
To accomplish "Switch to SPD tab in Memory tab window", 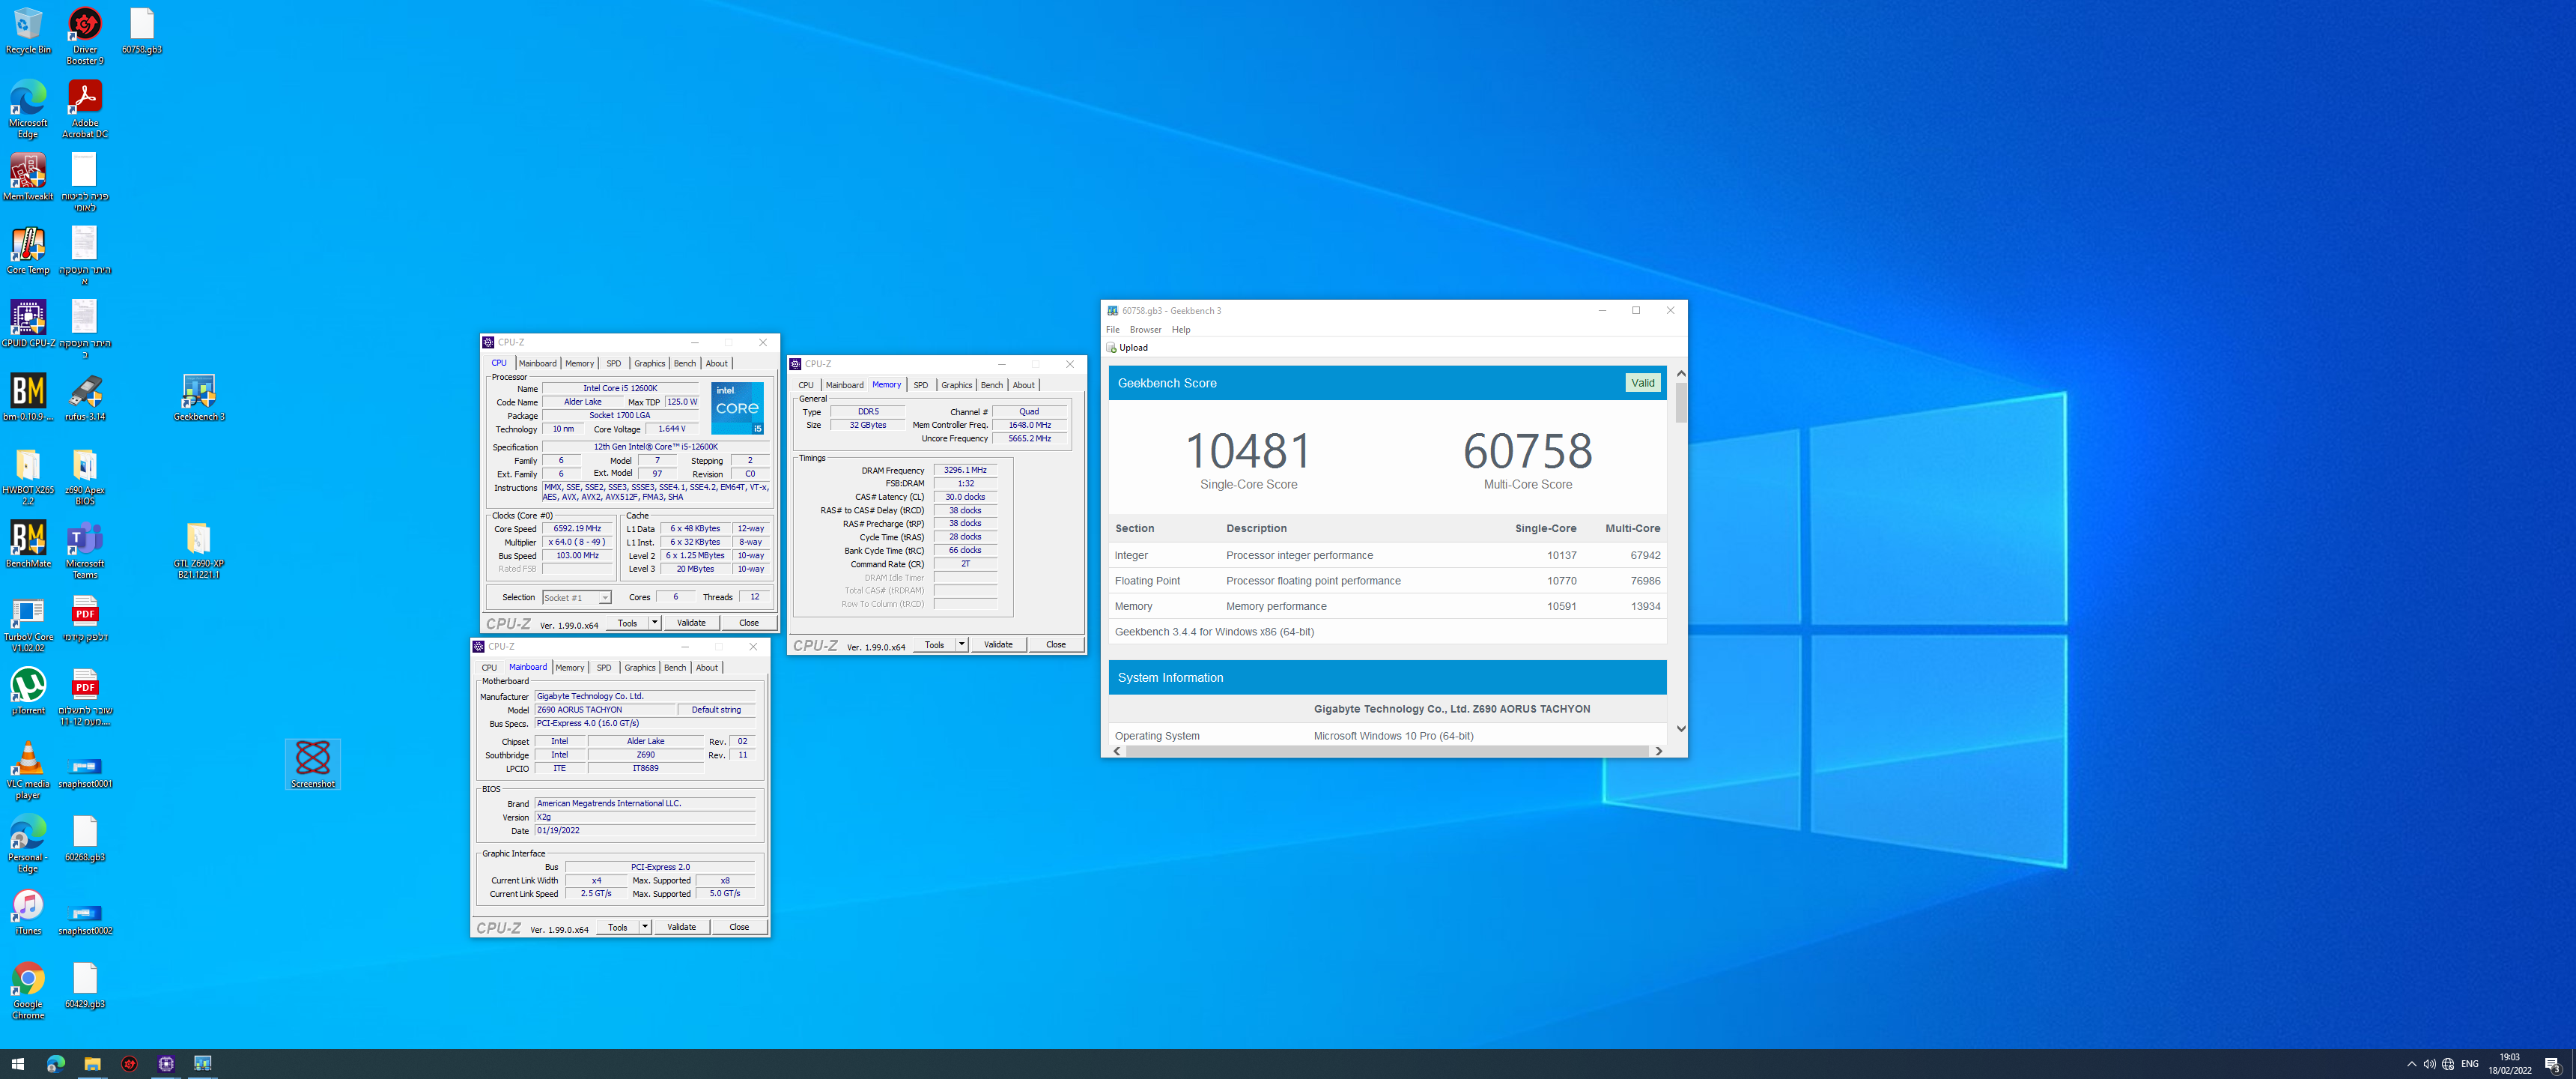I will pyautogui.click(x=920, y=385).
